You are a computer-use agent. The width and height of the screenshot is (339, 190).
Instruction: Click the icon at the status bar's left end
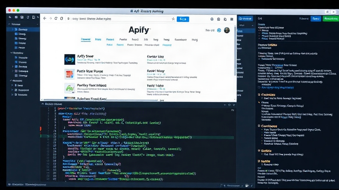click(9, 184)
